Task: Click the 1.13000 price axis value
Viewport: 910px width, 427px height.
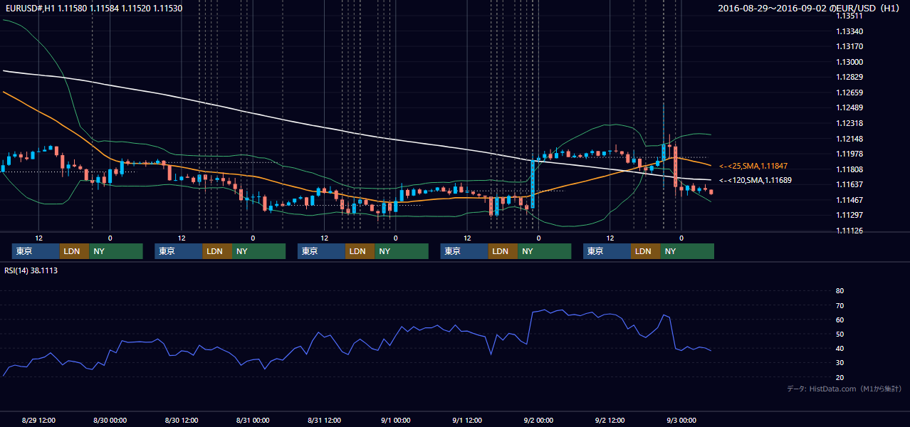Action: click(849, 62)
